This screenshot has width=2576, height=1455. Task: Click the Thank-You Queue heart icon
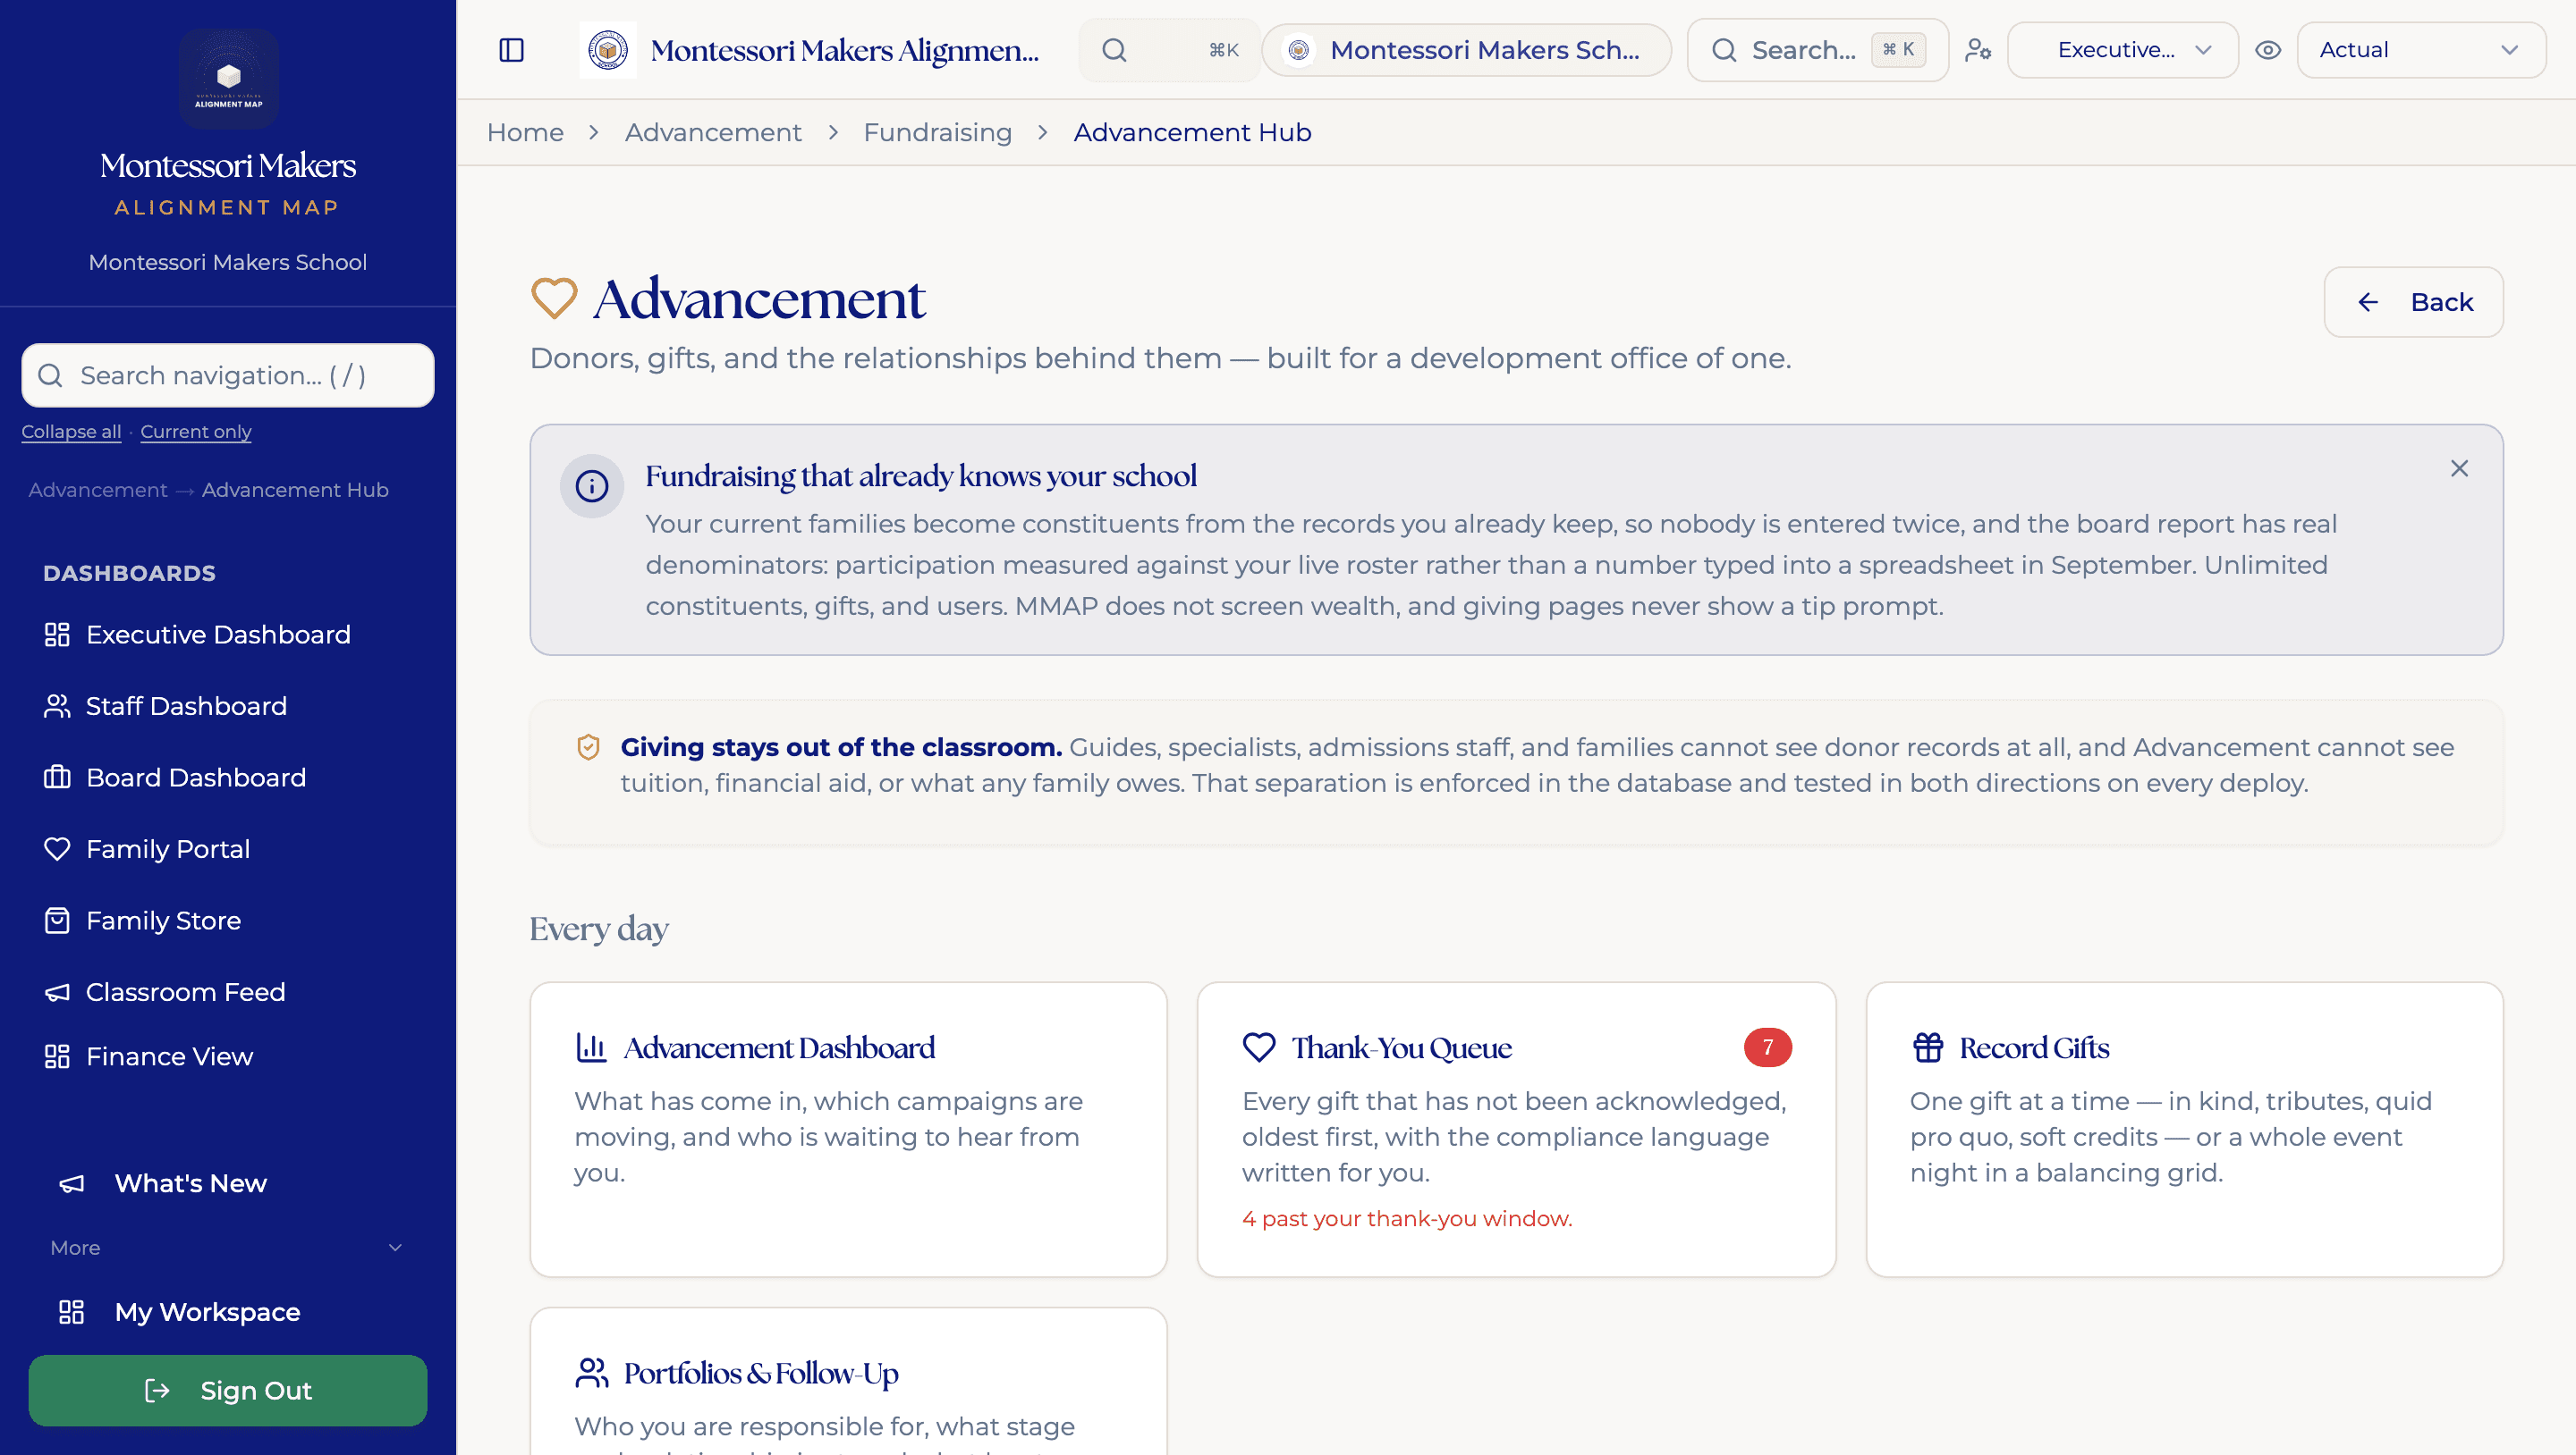click(1259, 1047)
